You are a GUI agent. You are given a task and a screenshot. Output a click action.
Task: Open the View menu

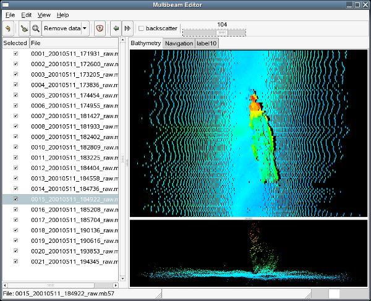point(44,15)
